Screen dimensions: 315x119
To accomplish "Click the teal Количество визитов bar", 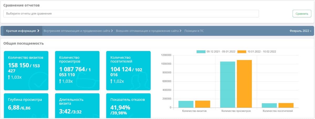I will pyautogui.click(x=186, y=104).
